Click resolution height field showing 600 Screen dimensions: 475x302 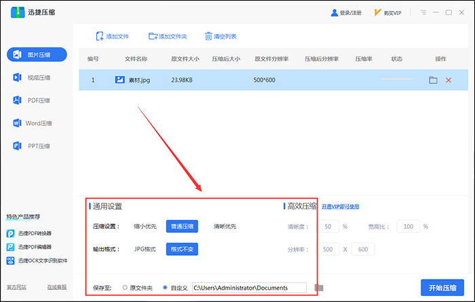tap(363, 249)
